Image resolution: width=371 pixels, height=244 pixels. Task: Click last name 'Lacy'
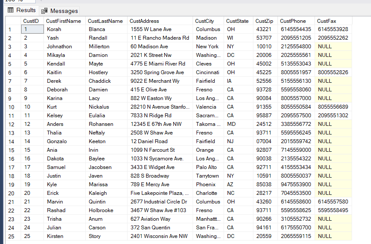(x=106, y=98)
